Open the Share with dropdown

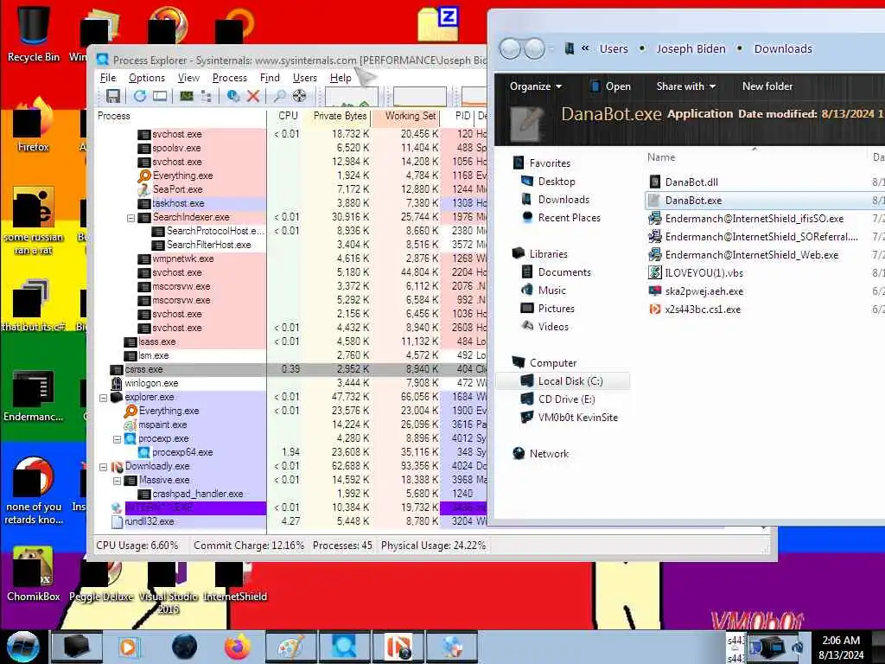pos(685,86)
